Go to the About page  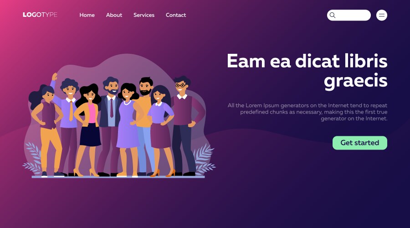tap(114, 15)
